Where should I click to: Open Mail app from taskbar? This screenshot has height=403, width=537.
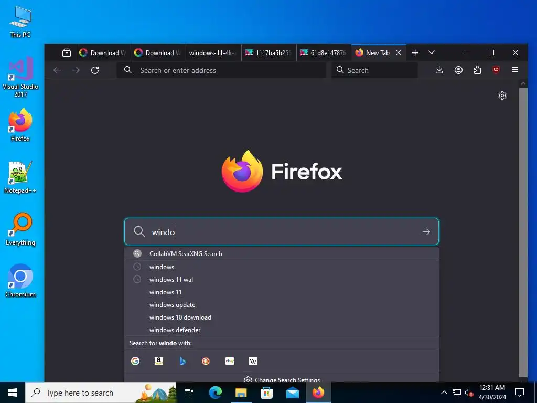293,393
